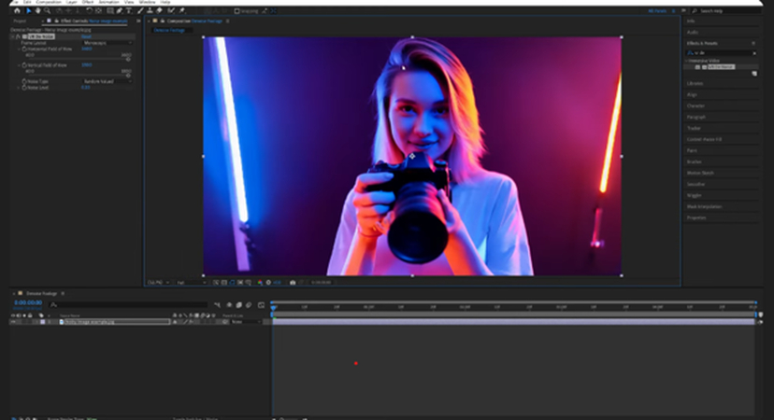Open the Tracker panel
The image size is (774, 420).
694,128
